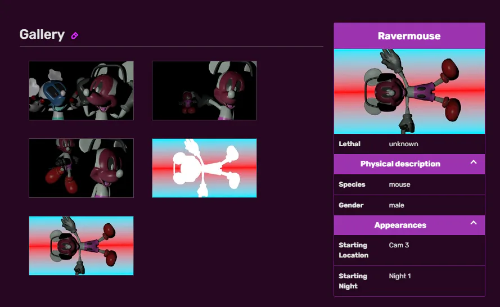Open the Ravermouse infobox main image
Viewport: 500px width, 307px height.
tap(409, 91)
